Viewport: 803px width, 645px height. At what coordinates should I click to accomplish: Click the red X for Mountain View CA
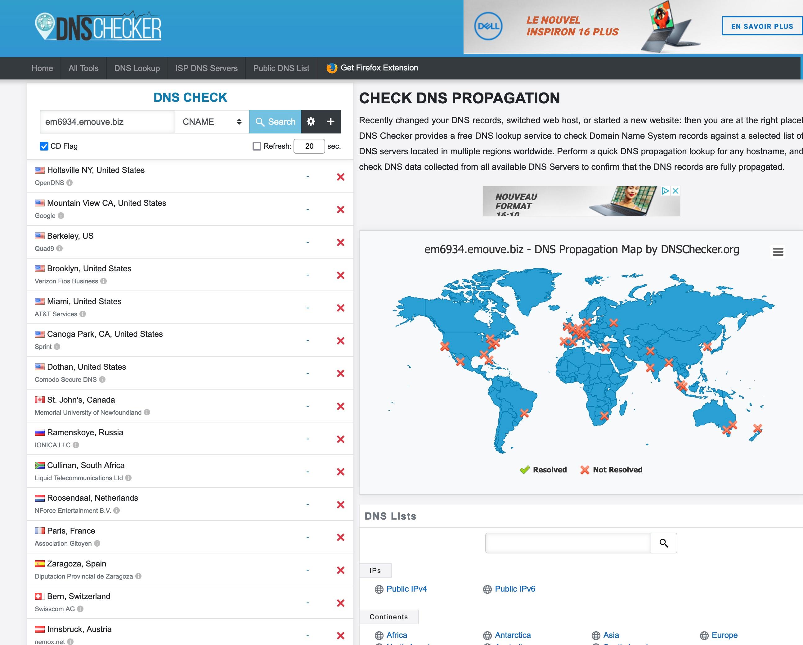pyautogui.click(x=340, y=210)
